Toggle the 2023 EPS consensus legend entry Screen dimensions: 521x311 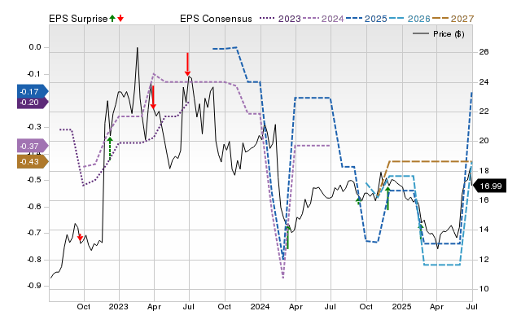[280, 19]
